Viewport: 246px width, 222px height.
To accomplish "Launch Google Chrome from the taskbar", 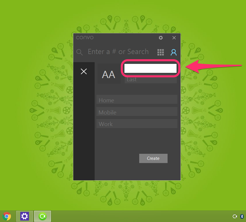I will tap(7, 216).
